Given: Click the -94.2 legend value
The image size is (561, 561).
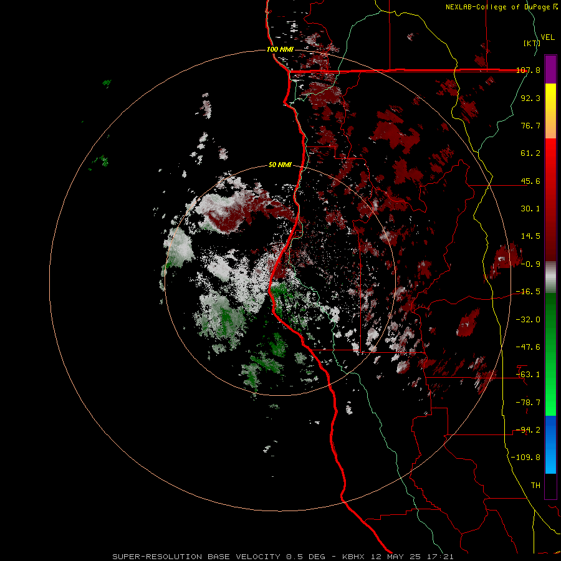Looking at the screenshot, I should pyautogui.click(x=528, y=429).
